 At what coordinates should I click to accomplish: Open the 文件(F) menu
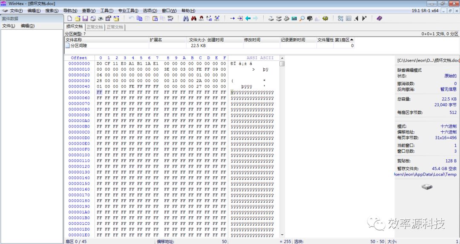click(x=16, y=11)
